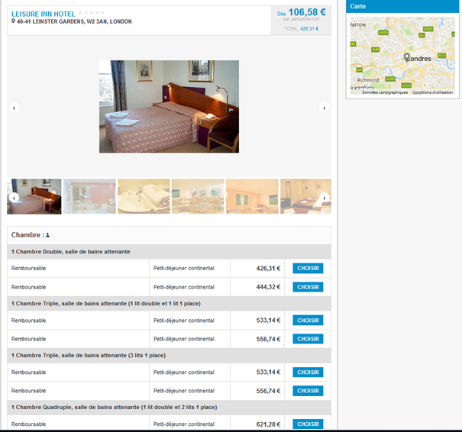This screenshot has width=462, height=432.
Task: Click the large hotel bedroom photo
Action: coord(169,106)
